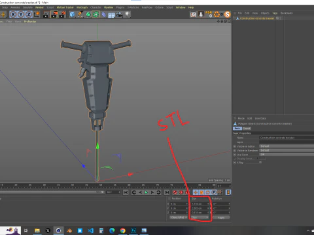Toggle Parameter keyframe recording icon
Image resolution: width=314 pixels, height=235 pixels.
tap(214, 193)
